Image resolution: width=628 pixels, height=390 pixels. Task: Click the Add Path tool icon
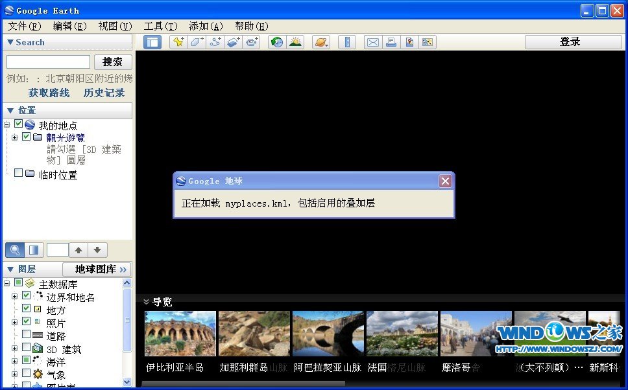click(x=215, y=42)
